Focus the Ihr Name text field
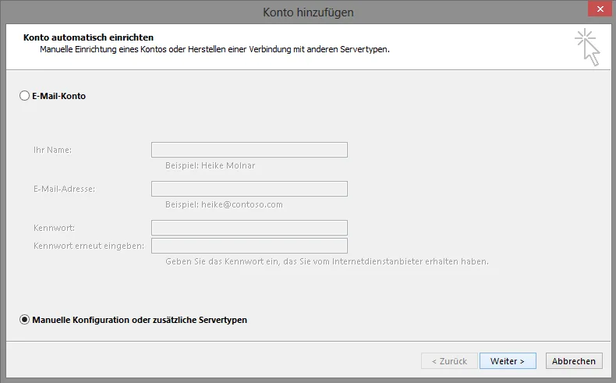The image size is (616, 383). point(249,150)
